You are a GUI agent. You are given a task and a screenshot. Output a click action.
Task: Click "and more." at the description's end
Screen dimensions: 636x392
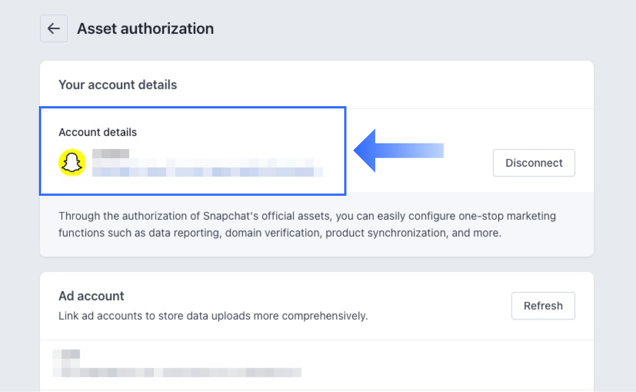[476, 233]
